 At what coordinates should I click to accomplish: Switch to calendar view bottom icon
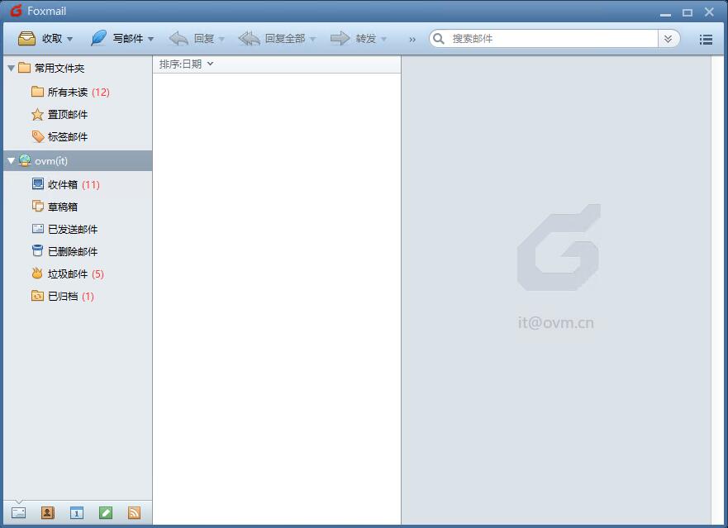click(77, 512)
